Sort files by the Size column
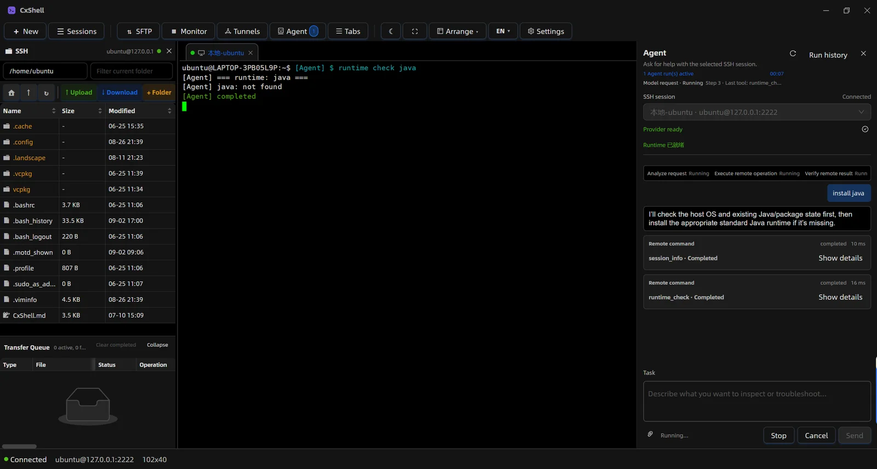Image resolution: width=877 pixels, height=469 pixels. pyautogui.click(x=82, y=111)
